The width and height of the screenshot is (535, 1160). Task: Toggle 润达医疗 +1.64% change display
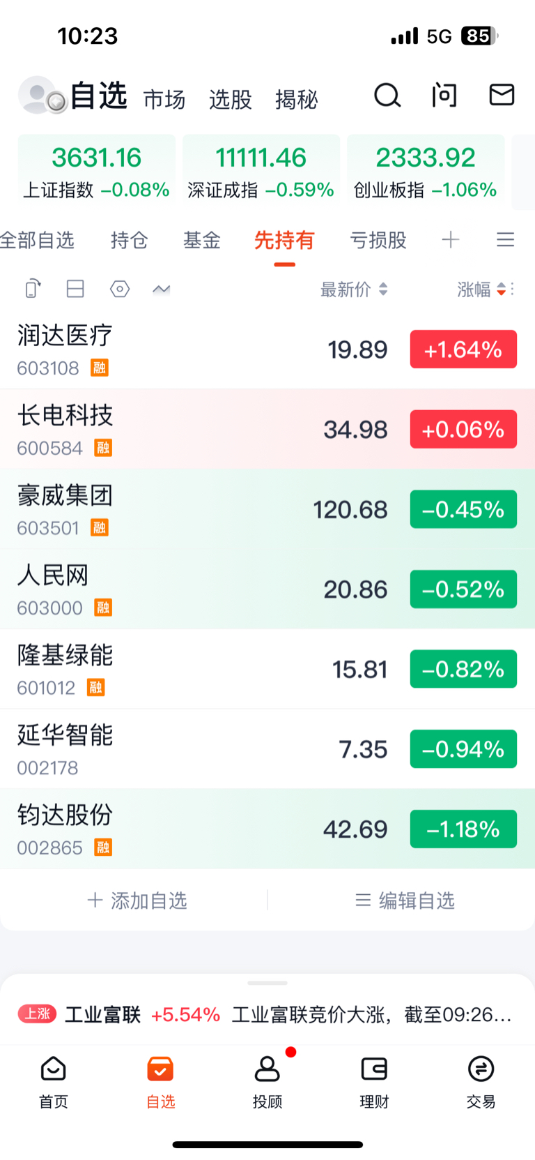coord(463,349)
